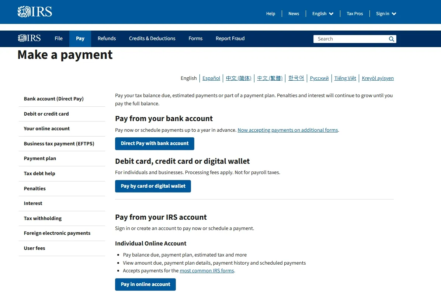Switch page language to Kreyòl ayisyen

(x=378, y=78)
